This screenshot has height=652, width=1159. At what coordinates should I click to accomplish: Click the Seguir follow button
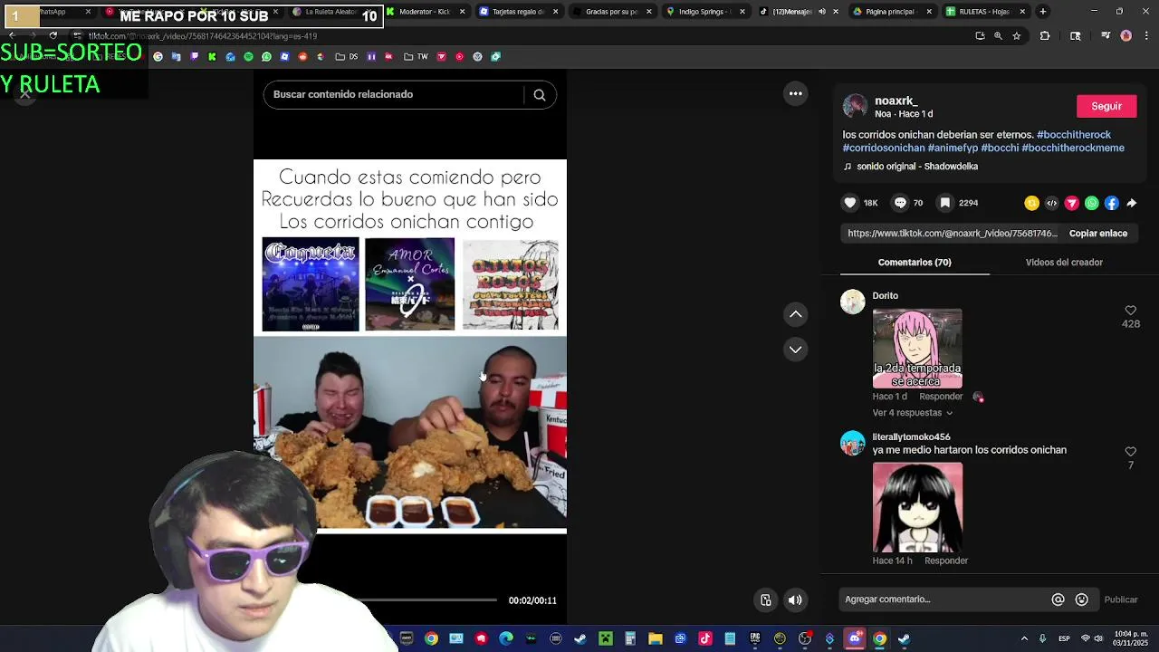(x=1106, y=106)
